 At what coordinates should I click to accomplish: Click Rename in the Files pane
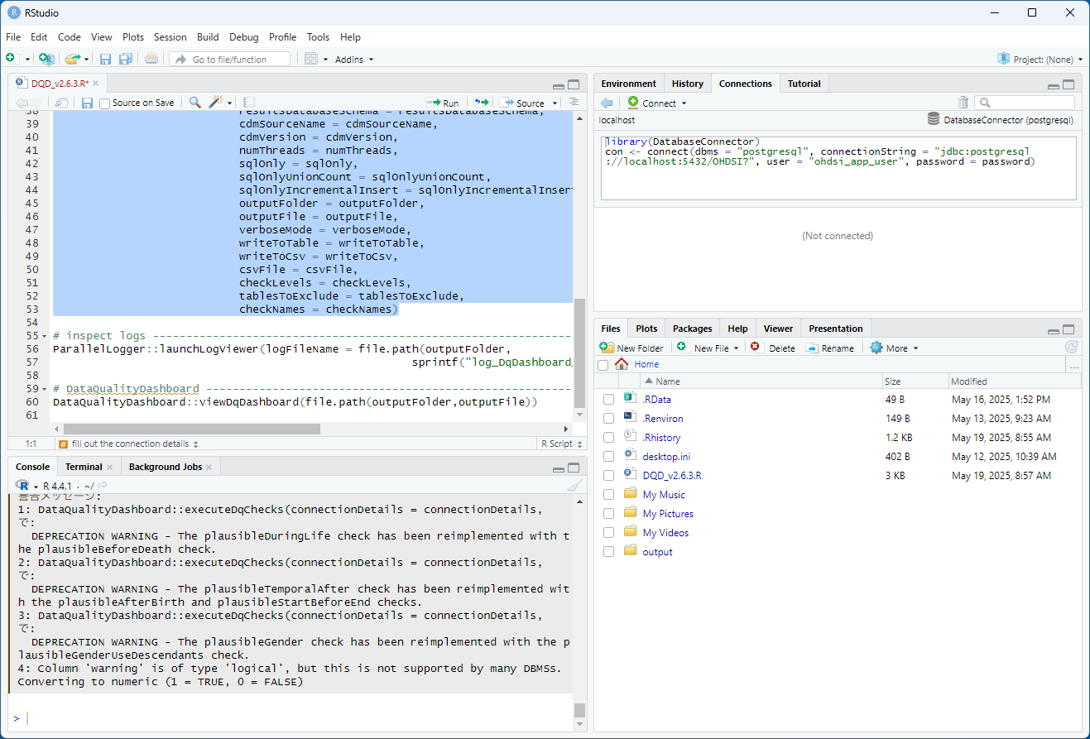(830, 348)
